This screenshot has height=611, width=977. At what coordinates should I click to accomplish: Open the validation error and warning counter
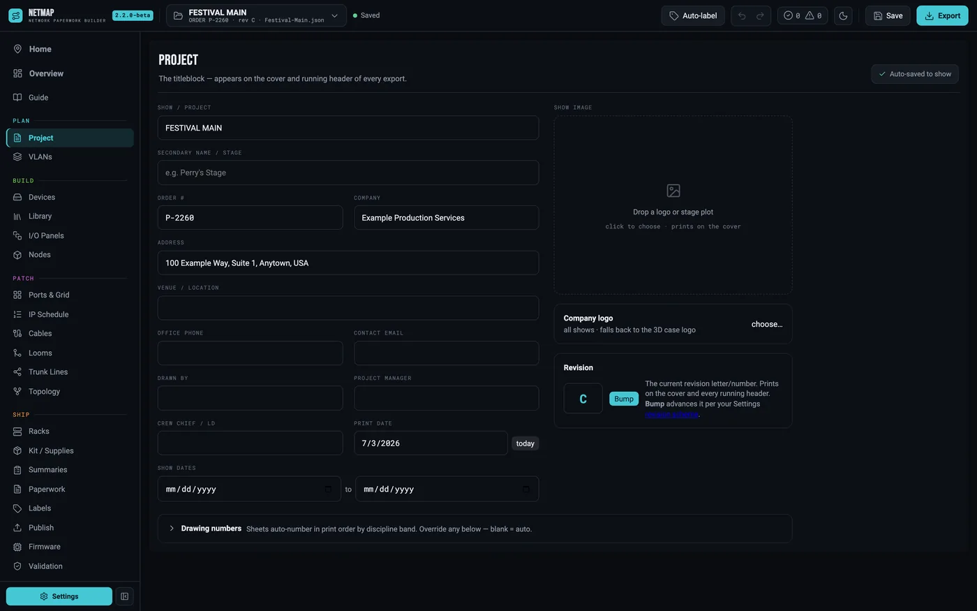coord(803,15)
